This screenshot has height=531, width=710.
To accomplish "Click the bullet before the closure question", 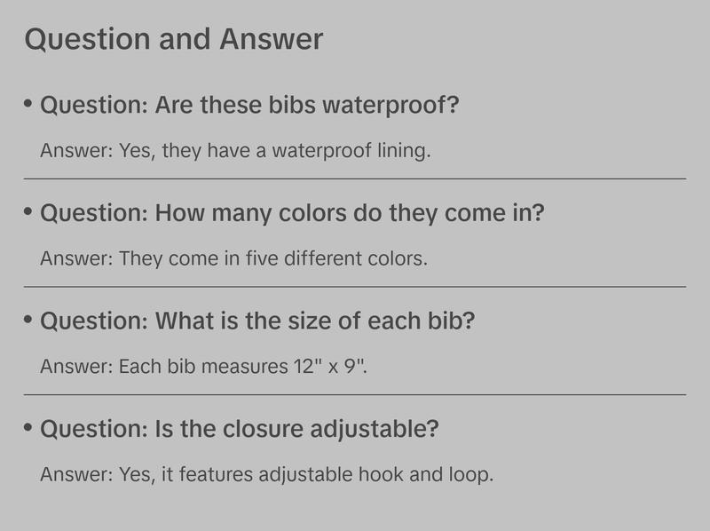I will [28, 428].
